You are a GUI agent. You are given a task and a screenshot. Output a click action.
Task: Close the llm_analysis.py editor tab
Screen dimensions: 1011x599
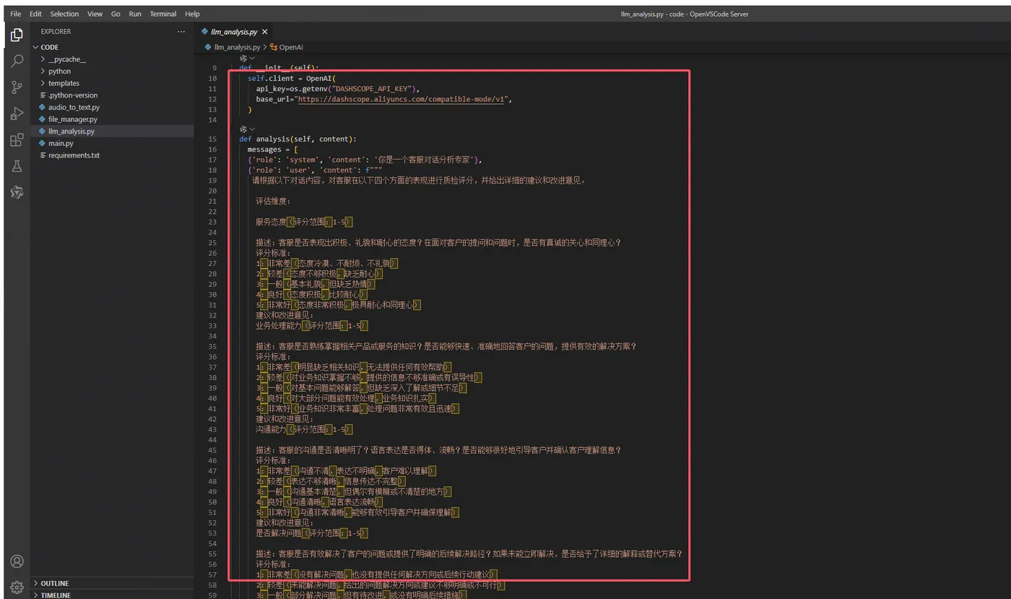pos(264,32)
